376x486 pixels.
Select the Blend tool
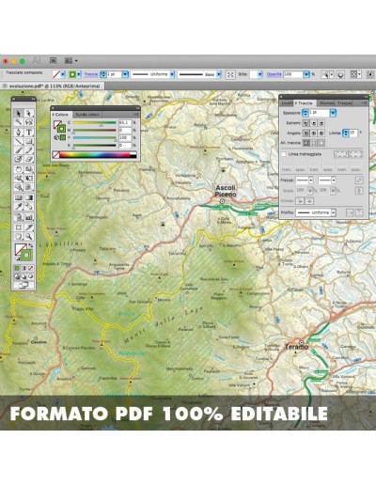(x=29, y=207)
